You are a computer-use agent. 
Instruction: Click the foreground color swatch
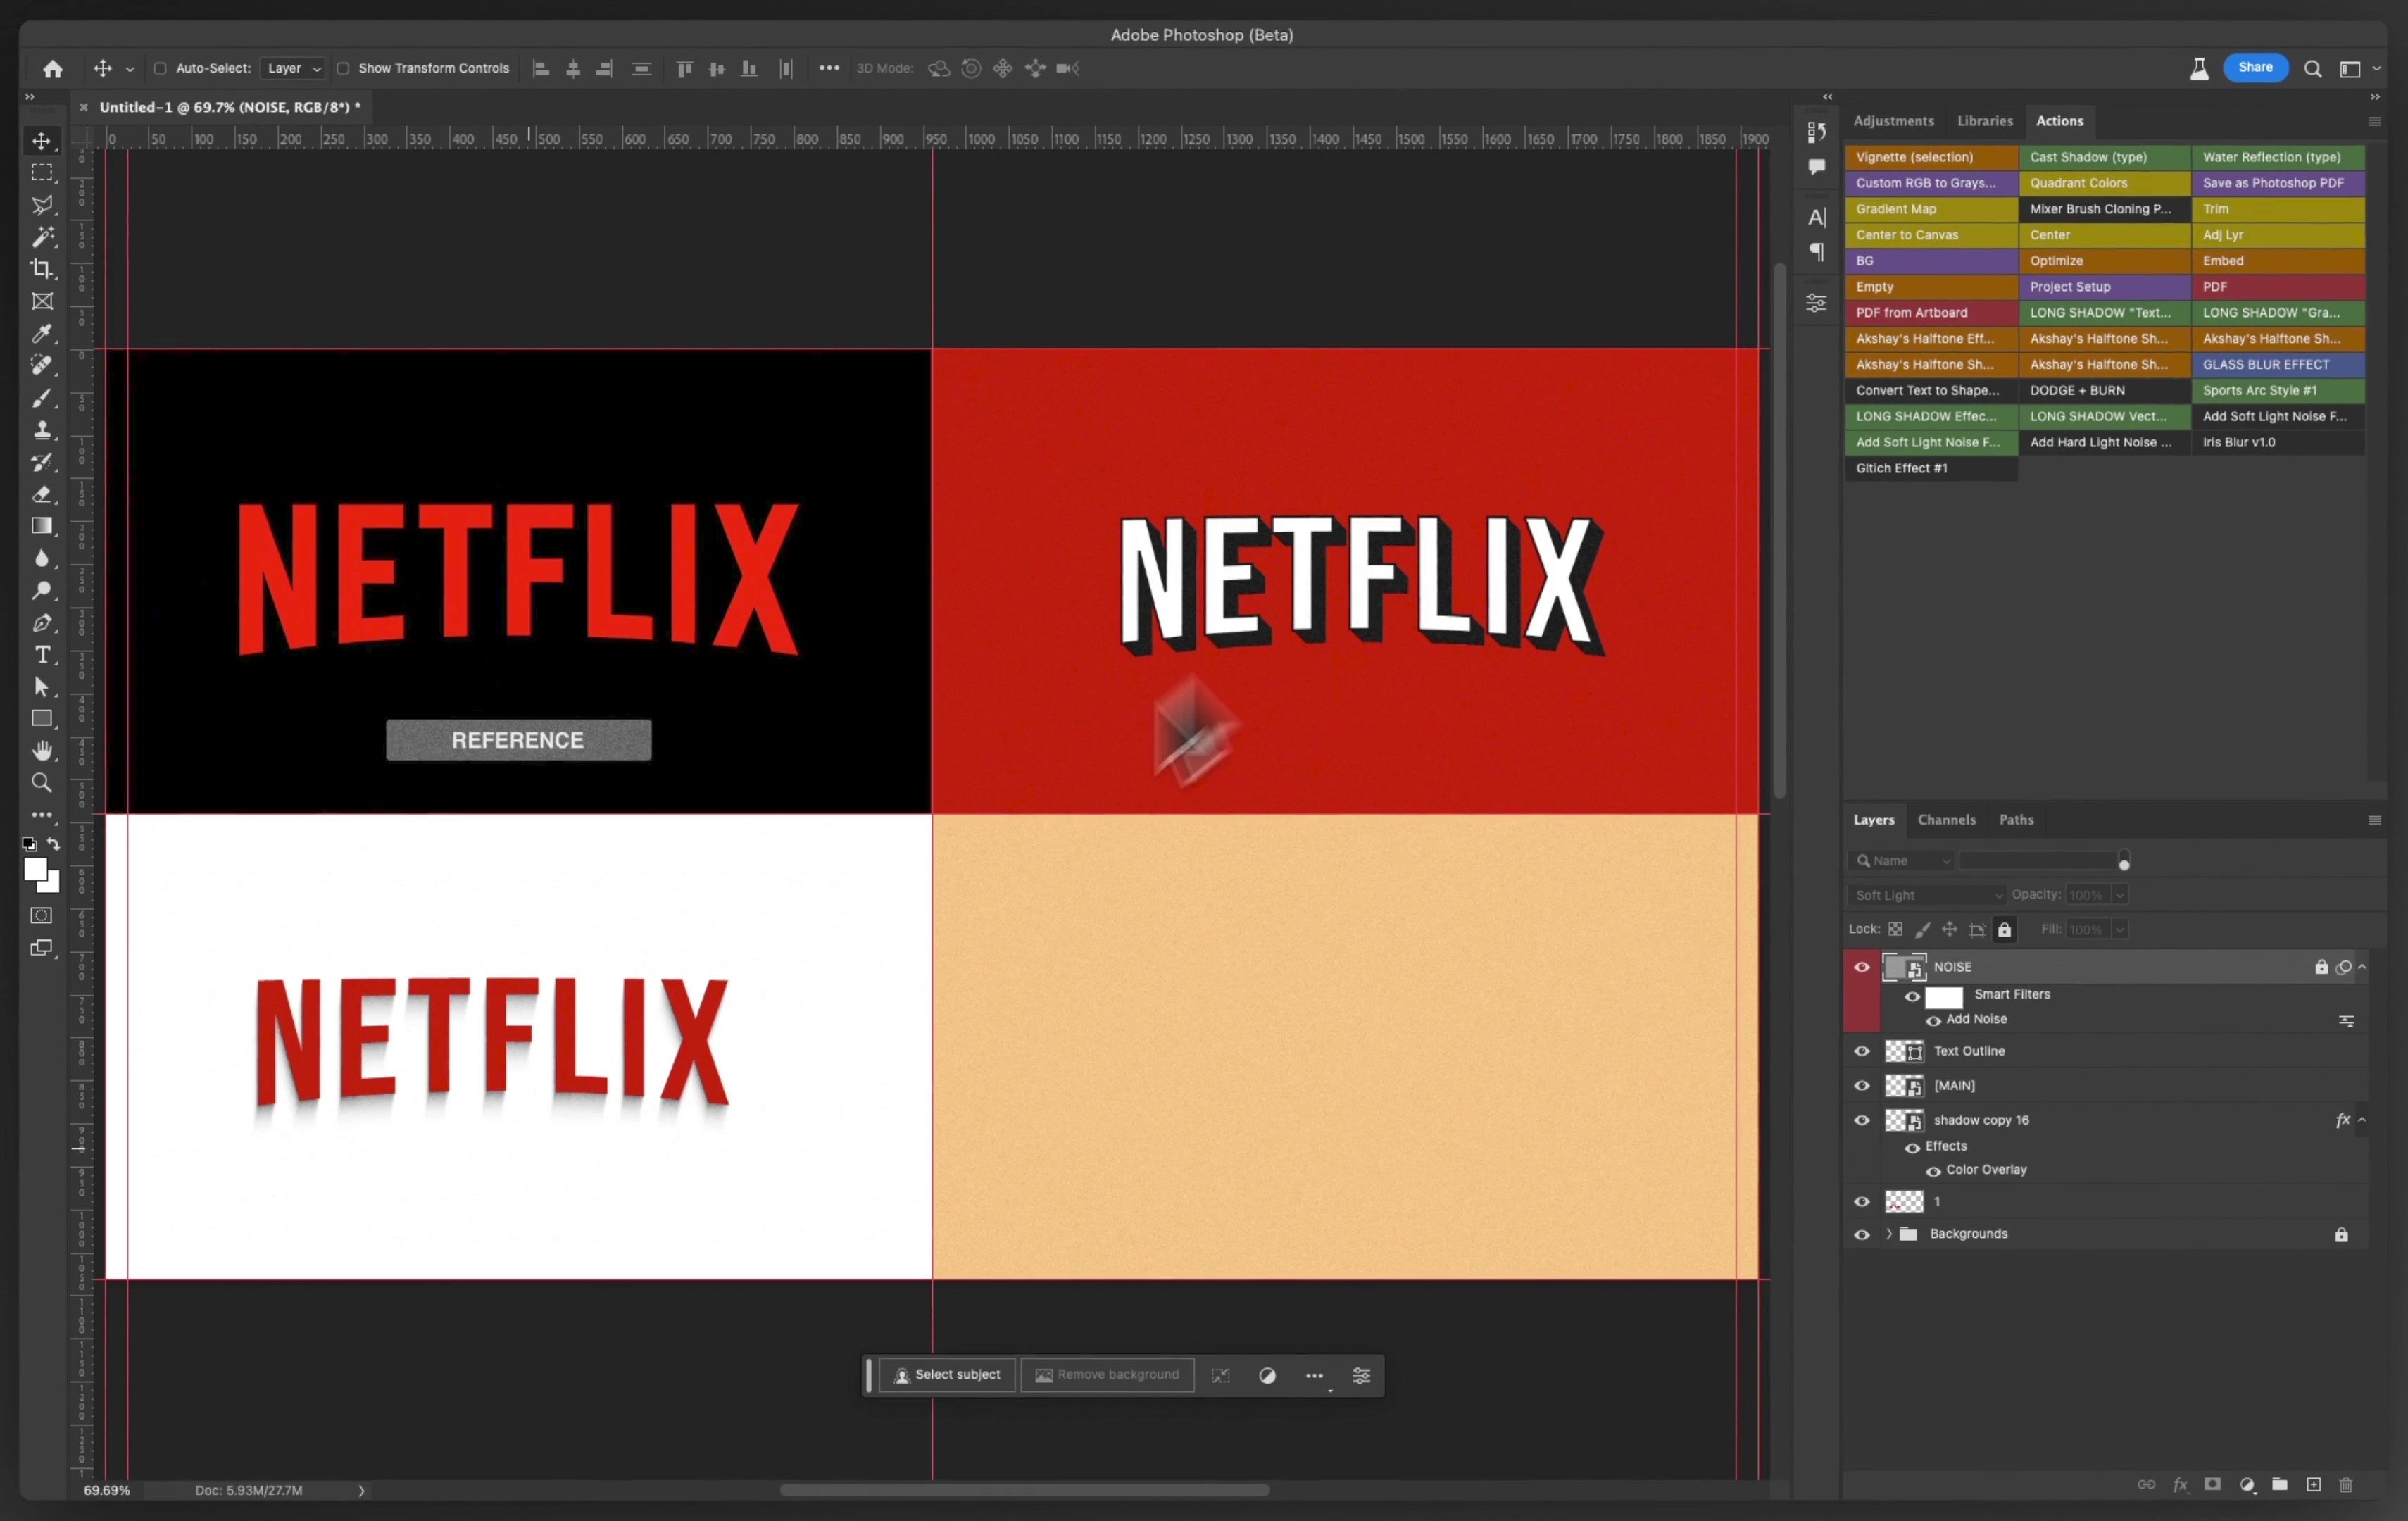(x=35, y=870)
